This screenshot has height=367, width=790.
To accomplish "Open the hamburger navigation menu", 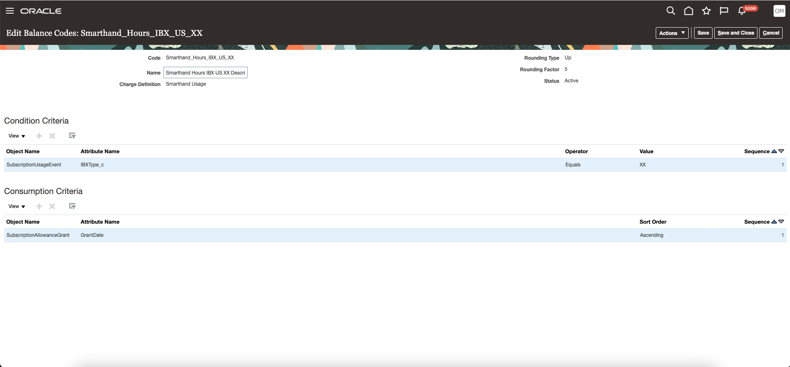I will [10, 11].
